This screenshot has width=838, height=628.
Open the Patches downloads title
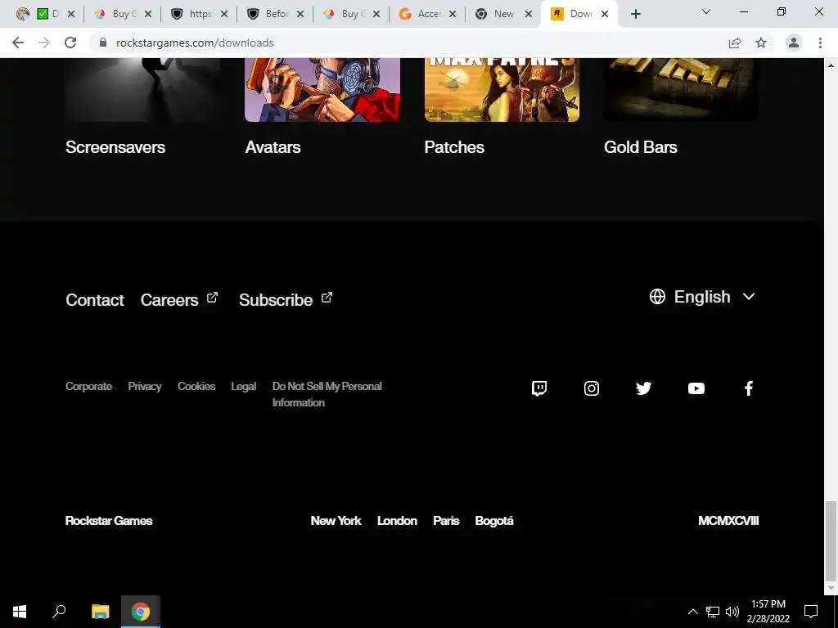pyautogui.click(x=454, y=147)
